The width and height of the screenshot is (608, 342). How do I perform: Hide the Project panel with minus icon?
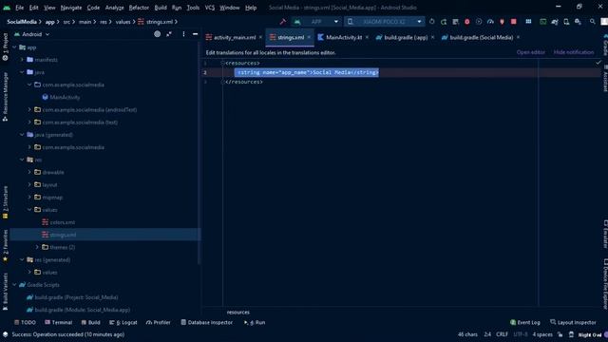tap(195, 34)
